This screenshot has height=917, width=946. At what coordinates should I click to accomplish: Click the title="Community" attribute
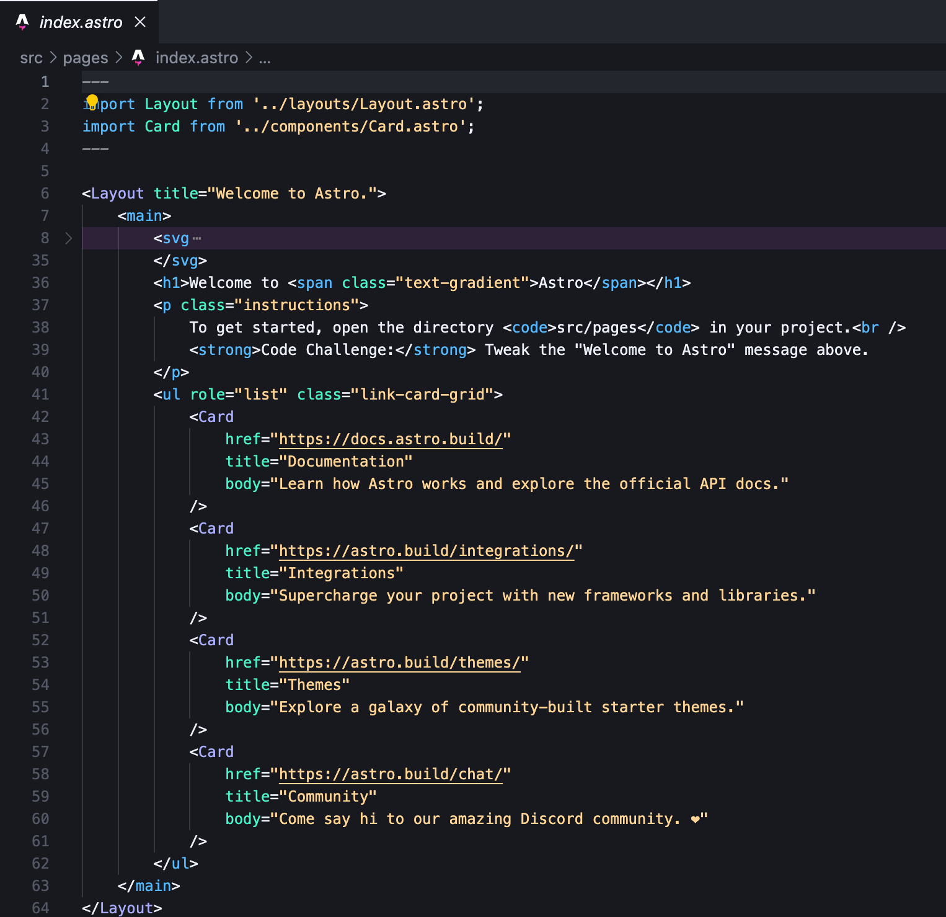(301, 797)
